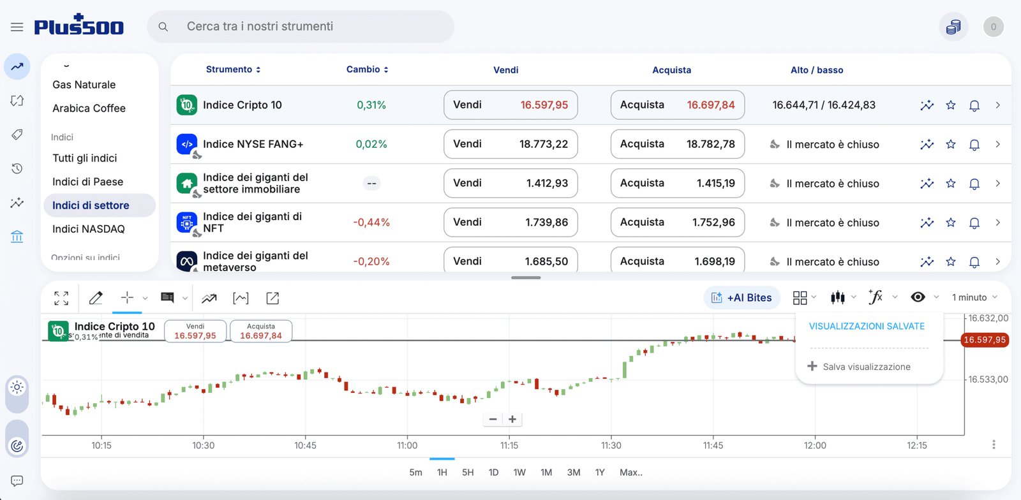Viewport: 1021px width, 500px height.
Task: Click Acquista 18.782,78 for Indice NYSE FANG+
Action: pyautogui.click(x=678, y=144)
